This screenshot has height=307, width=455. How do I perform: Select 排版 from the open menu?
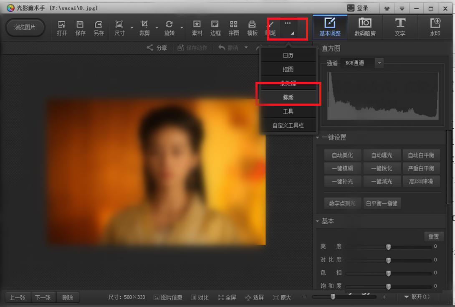pos(288,96)
